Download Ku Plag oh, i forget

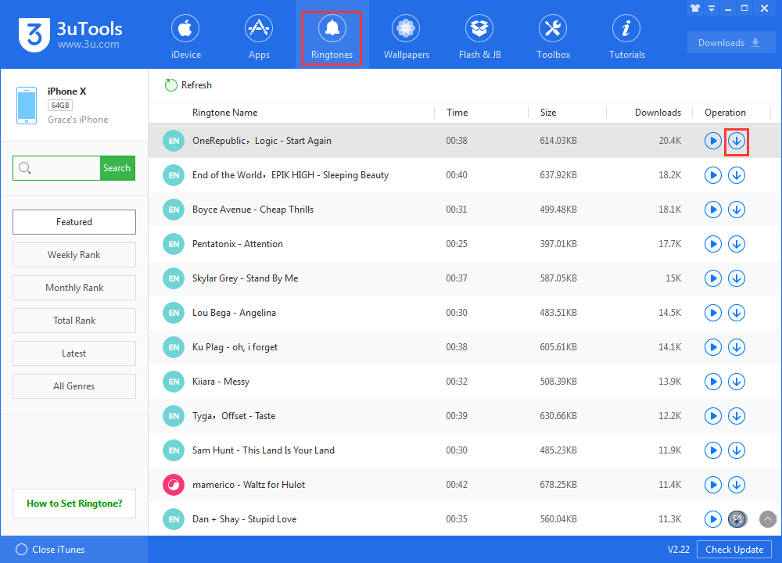[x=737, y=347]
